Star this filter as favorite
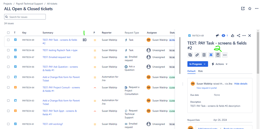260x129 pixels. click(x=250, y=9)
